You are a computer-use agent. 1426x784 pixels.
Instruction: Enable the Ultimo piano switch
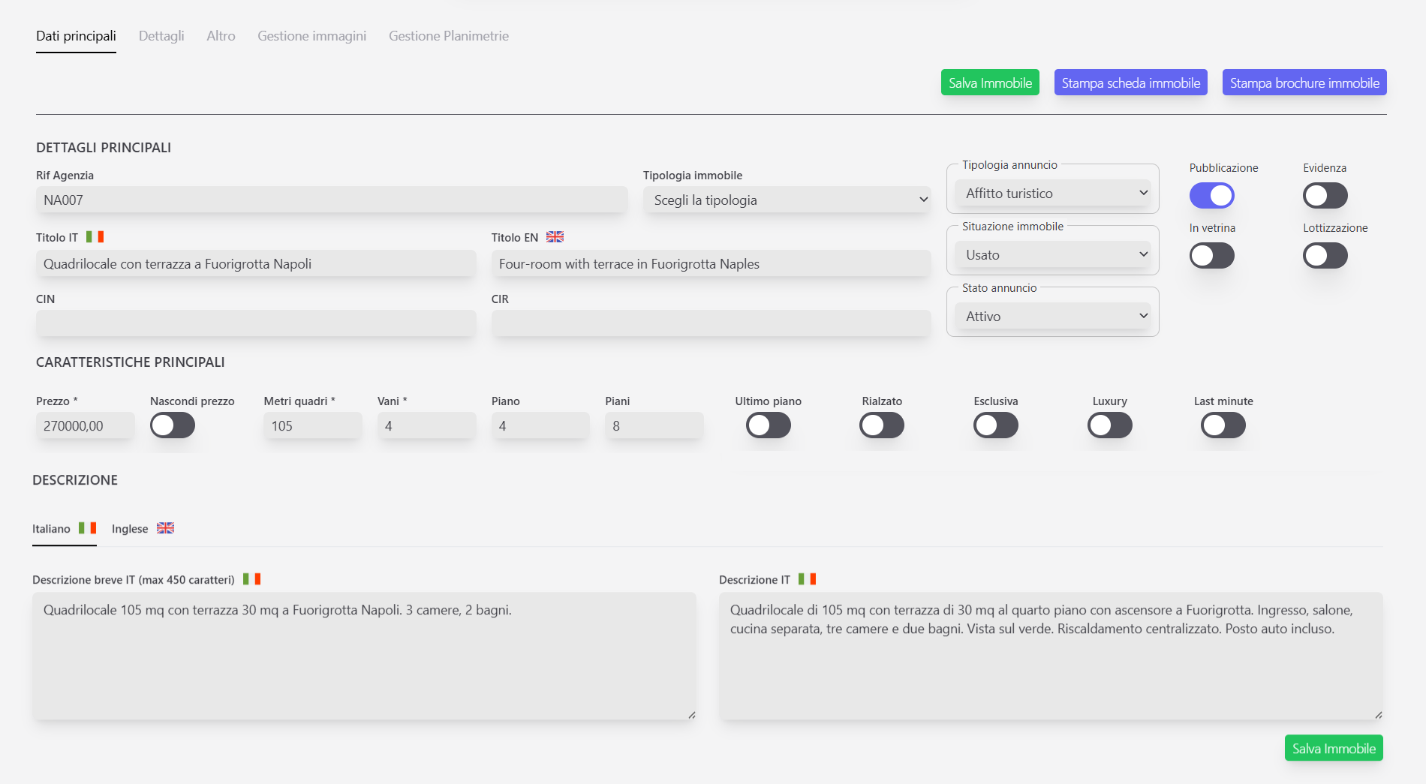pyautogui.click(x=769, y=425)
